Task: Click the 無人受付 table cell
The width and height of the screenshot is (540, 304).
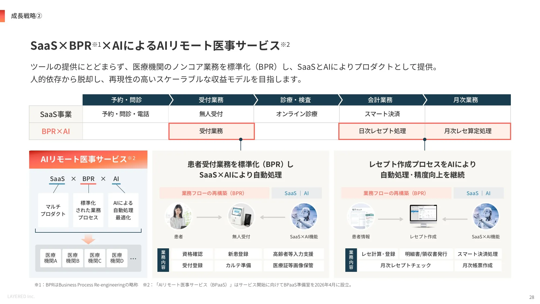Action: click(x=211, y=114)
